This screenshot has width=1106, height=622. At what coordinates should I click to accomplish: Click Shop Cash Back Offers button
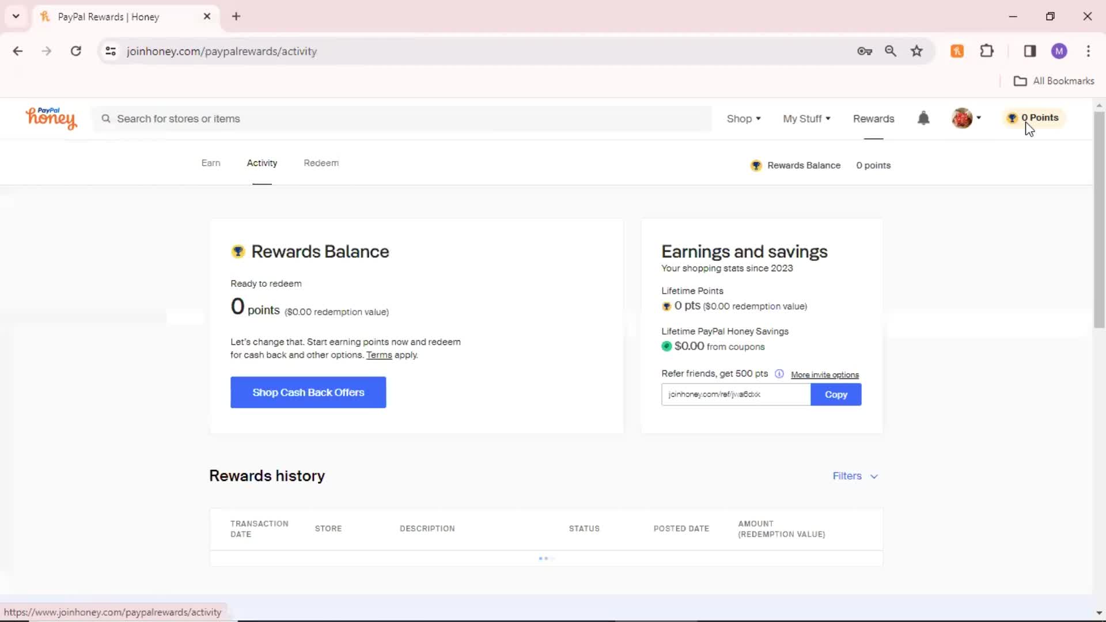pos(308,393)
